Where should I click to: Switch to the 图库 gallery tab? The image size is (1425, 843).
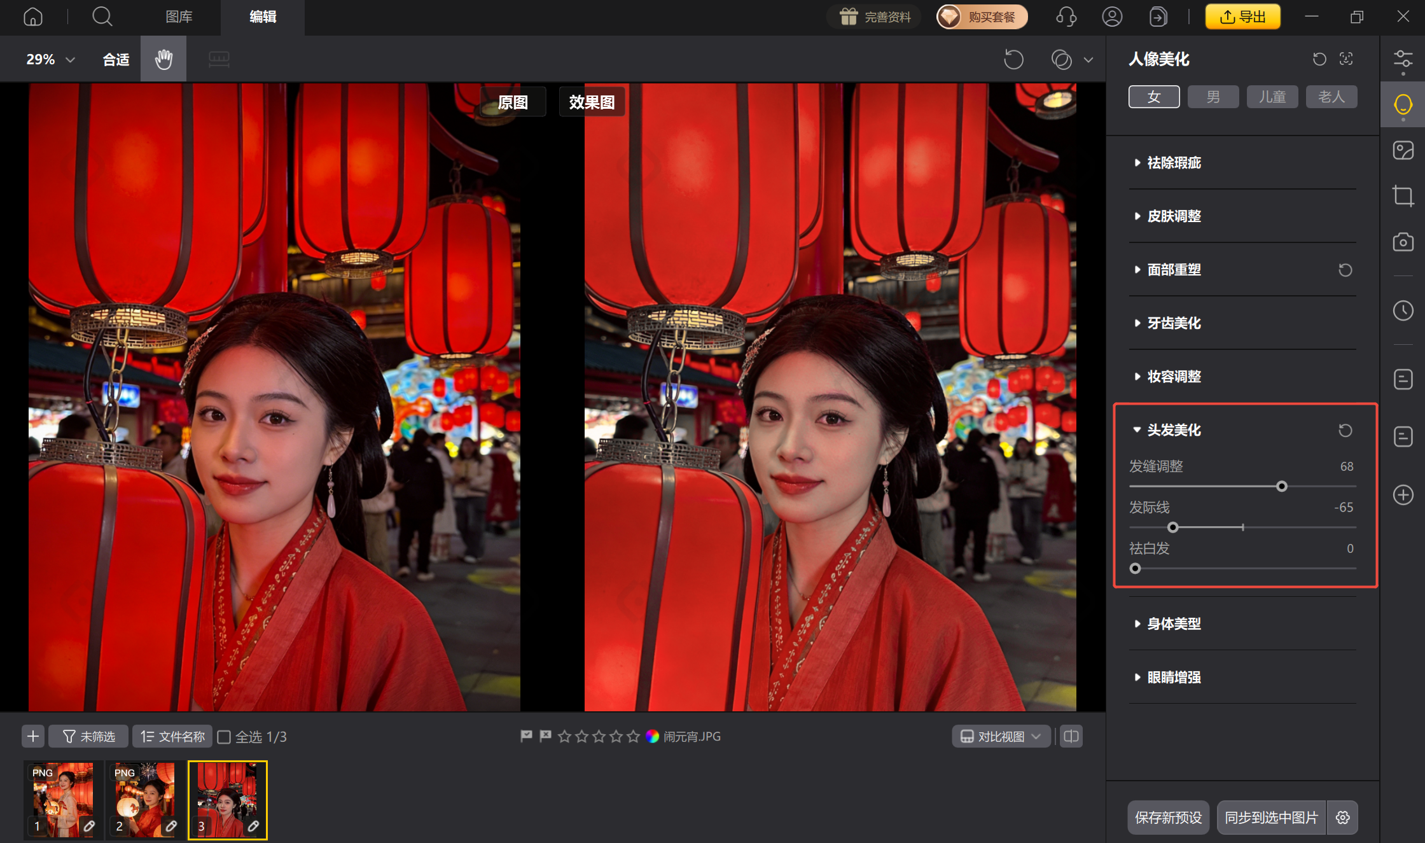point(179,17)
